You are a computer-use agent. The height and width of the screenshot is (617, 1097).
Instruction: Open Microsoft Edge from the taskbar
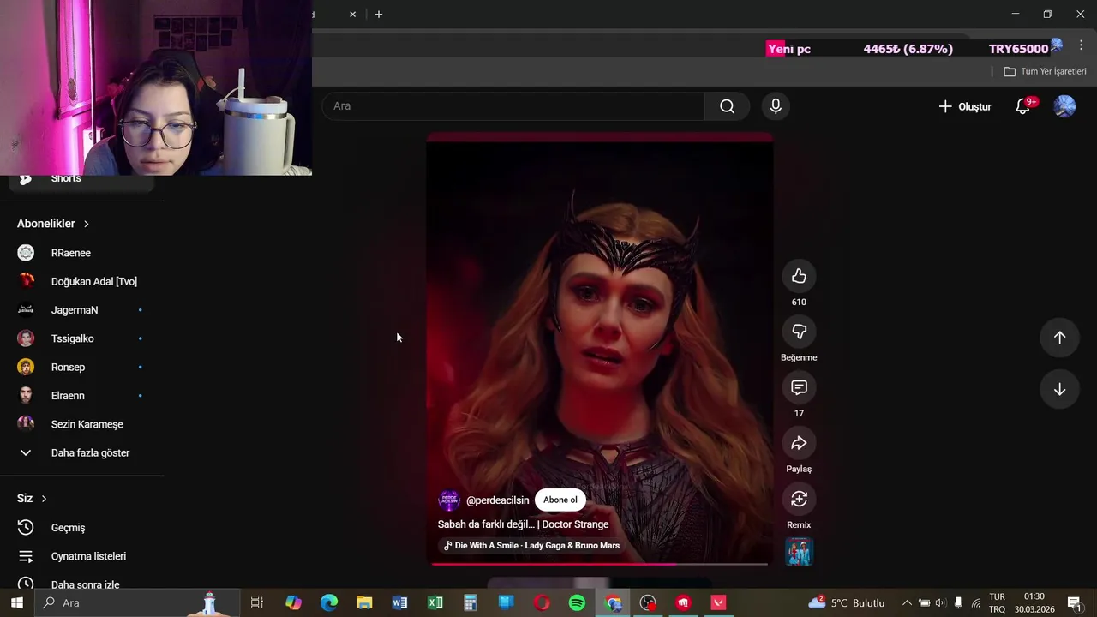tap(329, 603)
